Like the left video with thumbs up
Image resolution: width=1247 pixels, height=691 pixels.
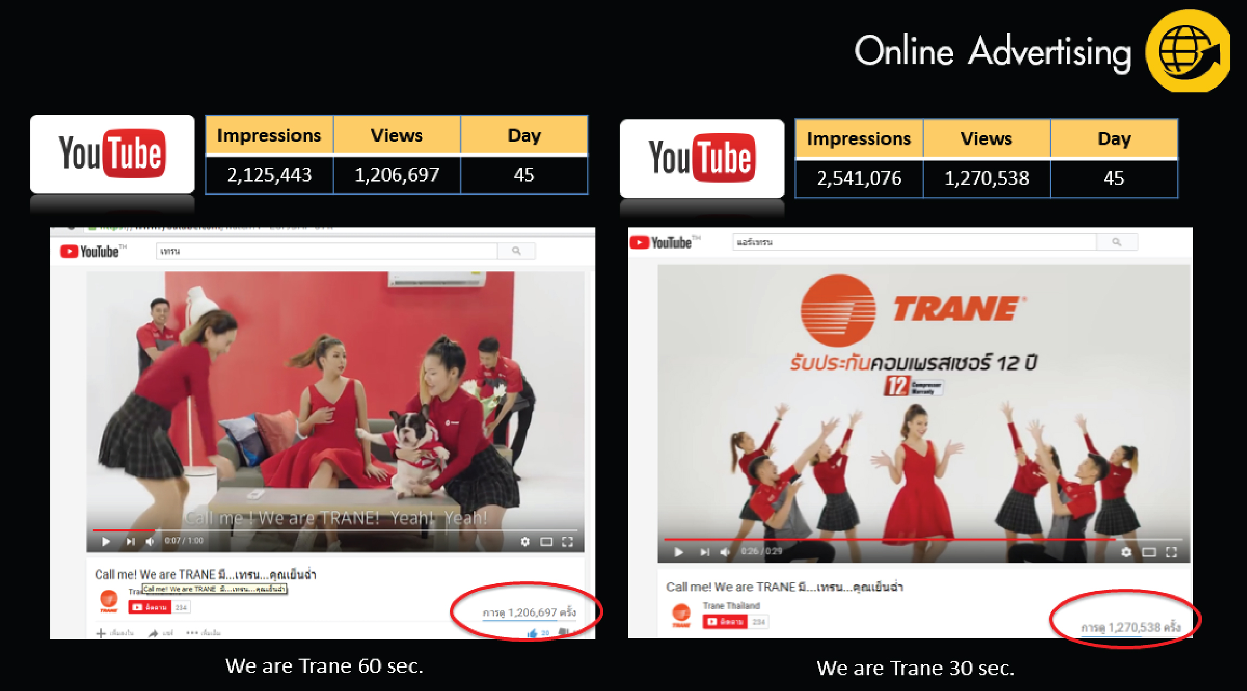point(532,633)
